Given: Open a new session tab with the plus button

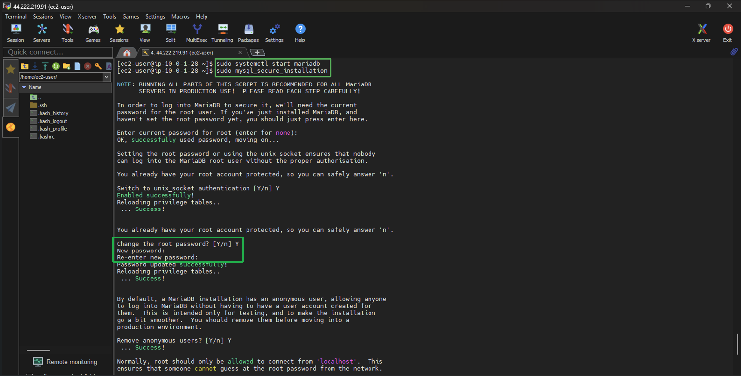Looking at the screenshot, I should (257, 52).
